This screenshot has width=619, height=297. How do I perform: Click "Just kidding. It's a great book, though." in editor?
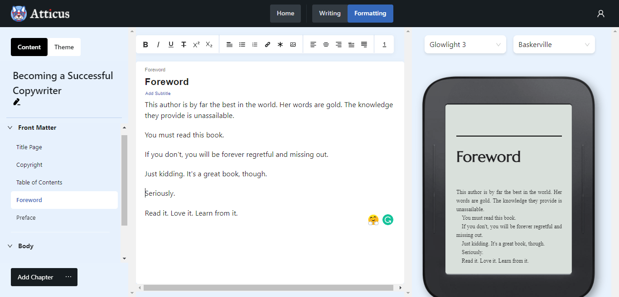[206, 174]
